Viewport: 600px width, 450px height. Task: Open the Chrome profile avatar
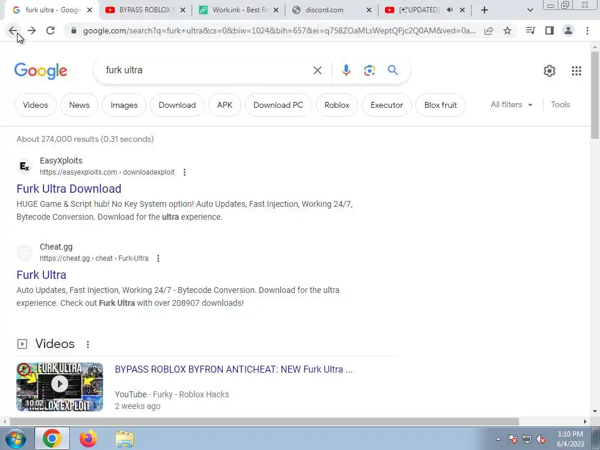click(x=568, y=30)
